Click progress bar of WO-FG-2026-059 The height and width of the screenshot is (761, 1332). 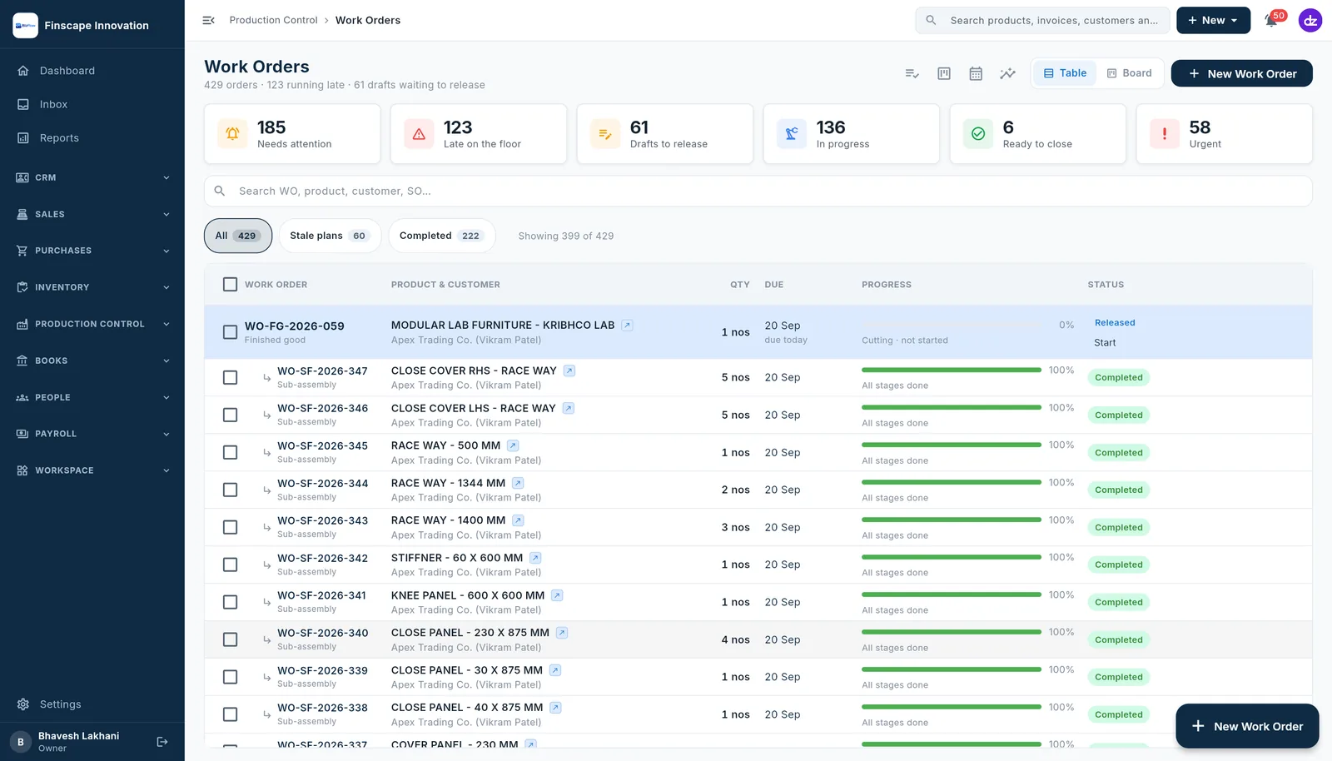(x=952, y=325)
